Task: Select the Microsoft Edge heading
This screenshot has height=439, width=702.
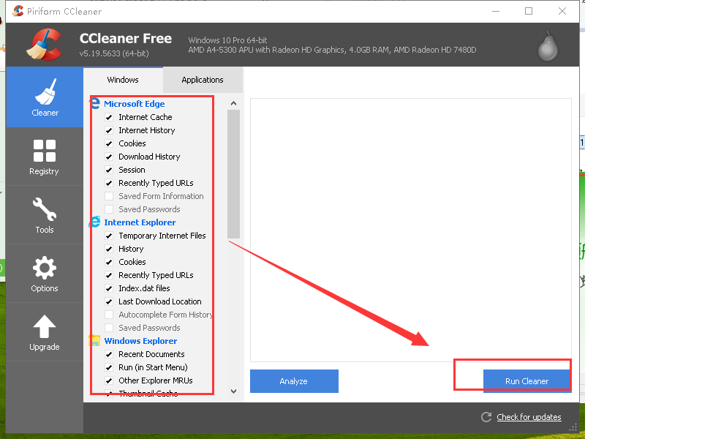Action: 135,103
